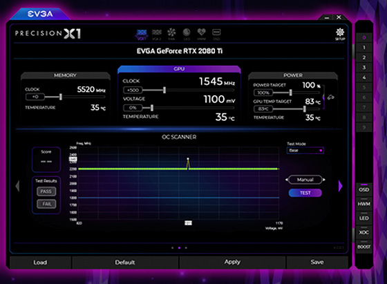Click the 1545 MHz GPU clock value
Image resolution: width=387 pixels, height=284 pixels.
click(217, 82)
